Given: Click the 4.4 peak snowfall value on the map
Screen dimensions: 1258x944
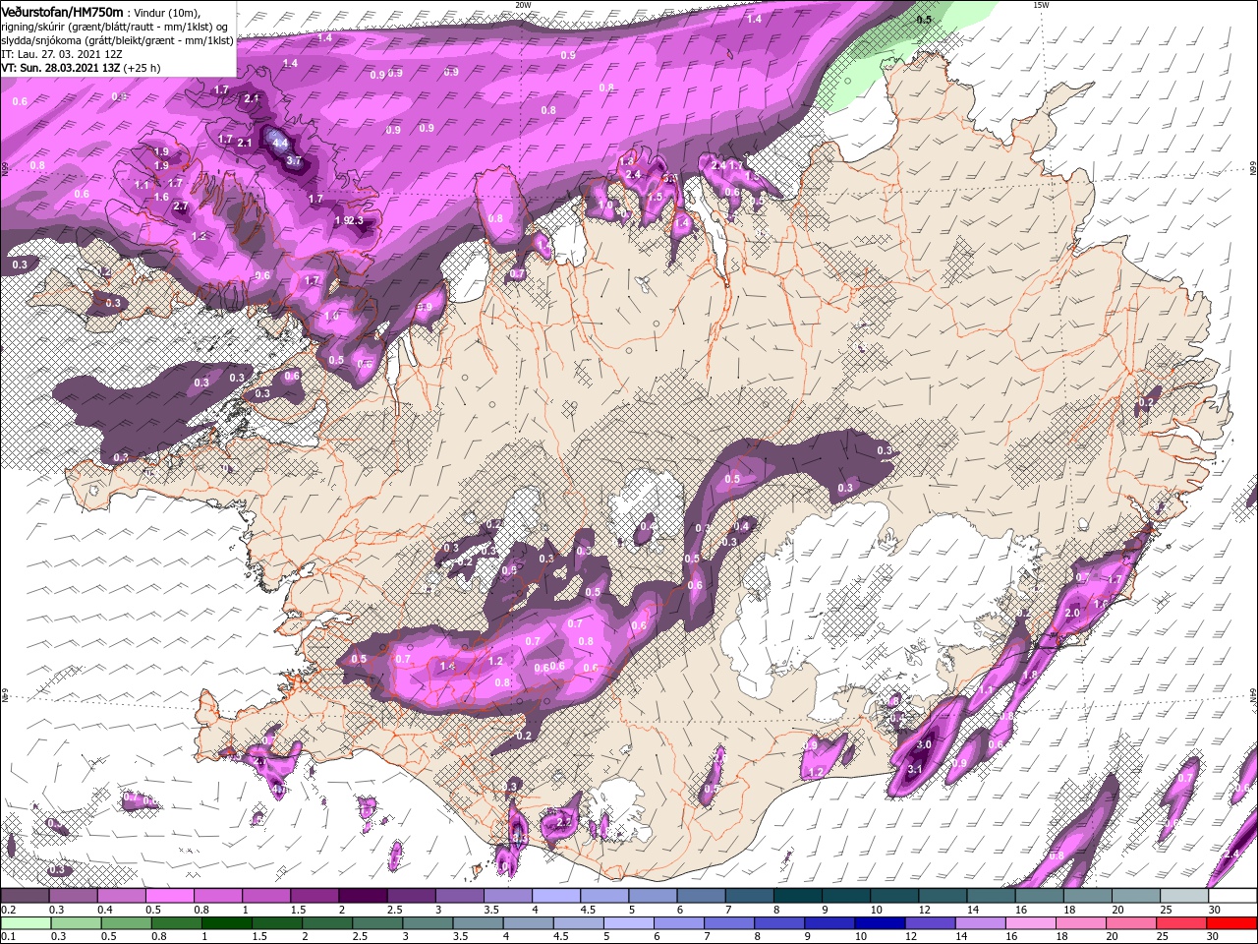Looking at the screenshot, I should pos(280,143).
